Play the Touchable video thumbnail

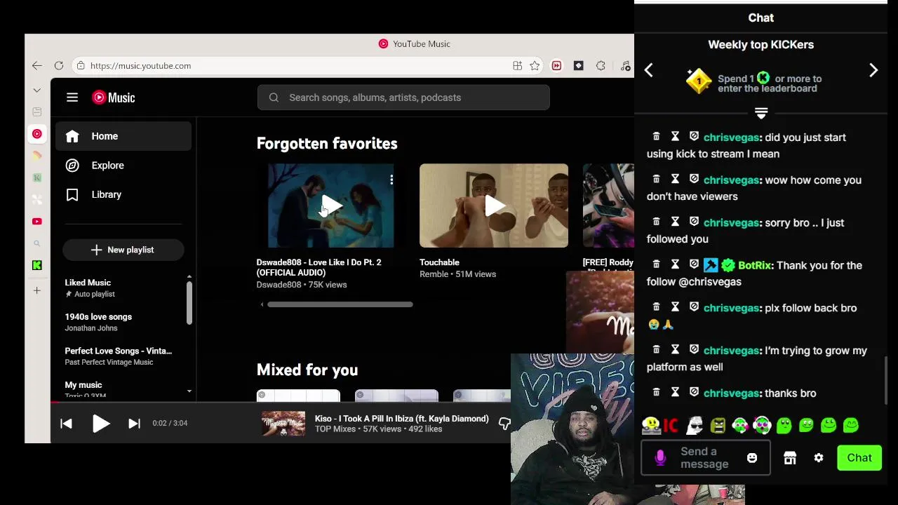click(494, 206)
